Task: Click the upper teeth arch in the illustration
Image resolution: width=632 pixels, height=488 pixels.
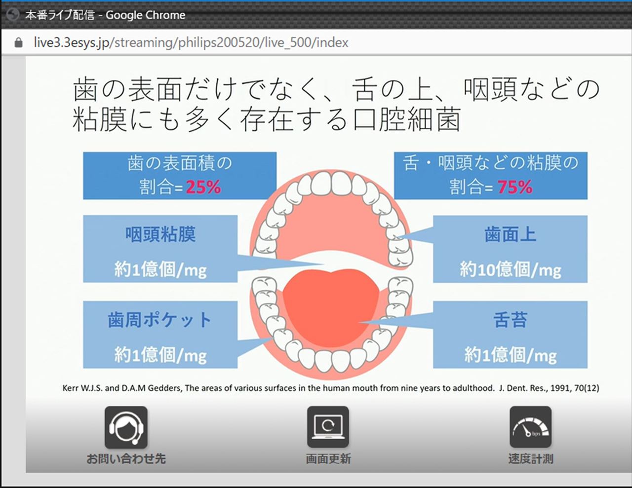Action: tap(330, 185)
